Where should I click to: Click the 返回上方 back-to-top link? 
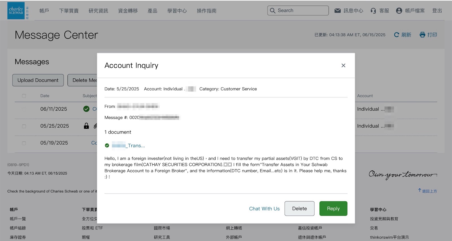tap(429, 191)
